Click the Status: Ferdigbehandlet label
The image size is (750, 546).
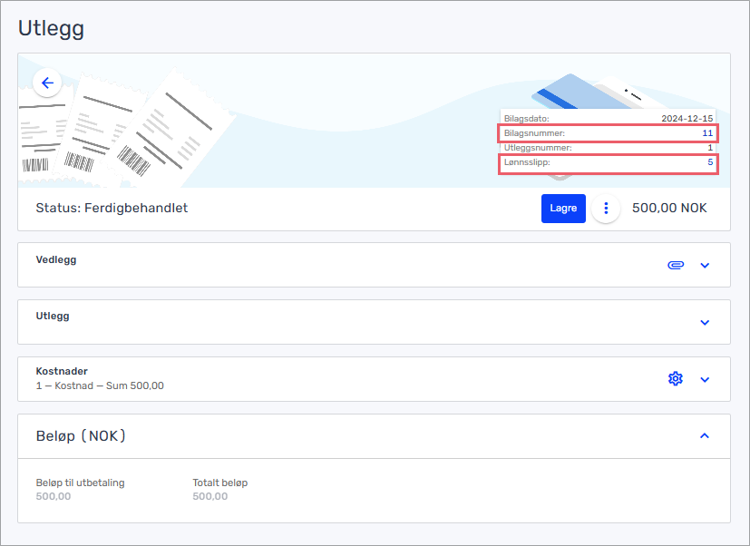(112, 209)
